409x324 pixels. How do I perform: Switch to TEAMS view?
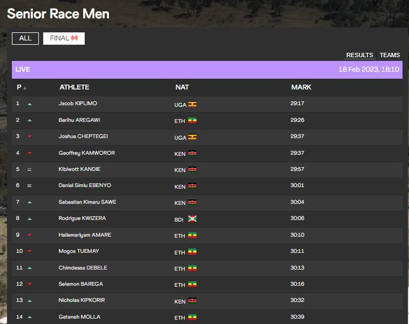[390, 55]
